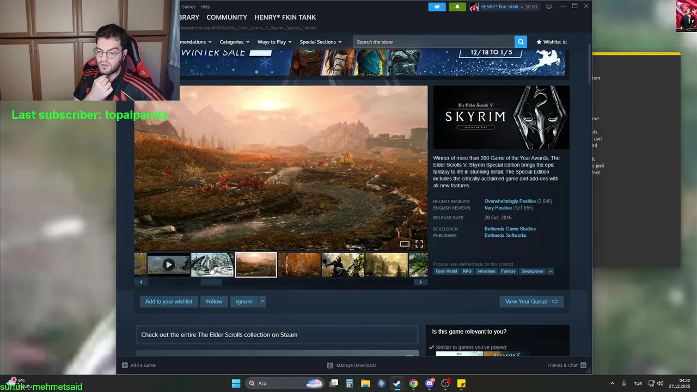Open Windows Start menu
Screen dimensions: 697x392
236,383
